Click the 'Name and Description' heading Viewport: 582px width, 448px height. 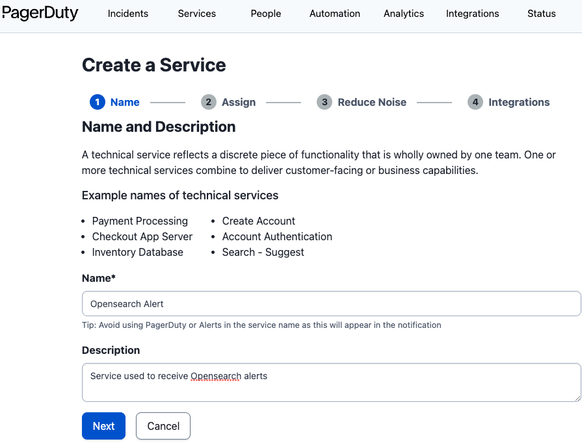[159, 127]
